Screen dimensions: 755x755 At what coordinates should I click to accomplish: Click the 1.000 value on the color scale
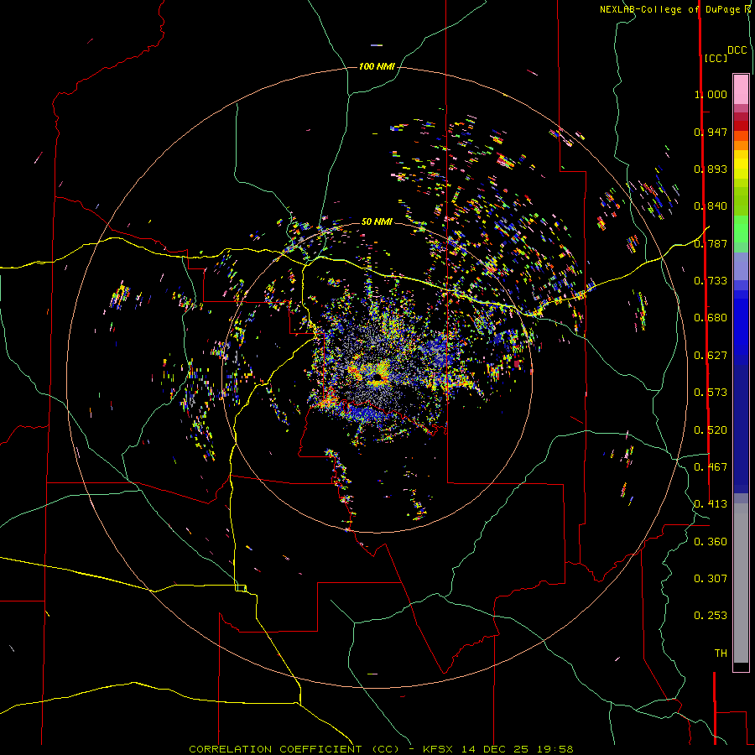[711, 94]
